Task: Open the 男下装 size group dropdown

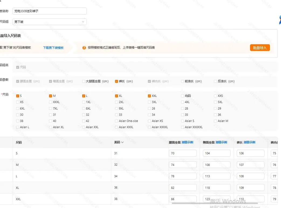Action: pyautogui.click(x=50, y=22)
